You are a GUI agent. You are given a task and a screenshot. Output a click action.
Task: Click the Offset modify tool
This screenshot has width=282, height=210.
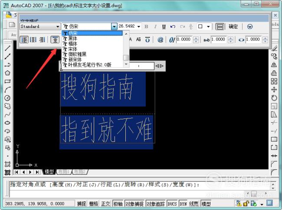point(274,73)
